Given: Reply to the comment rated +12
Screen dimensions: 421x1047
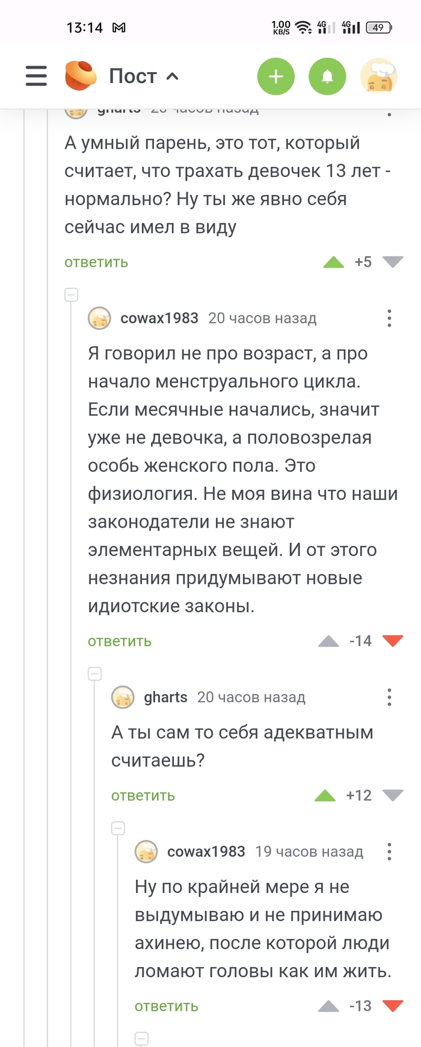Looking at the screenshot, I should tap(143, 796).
